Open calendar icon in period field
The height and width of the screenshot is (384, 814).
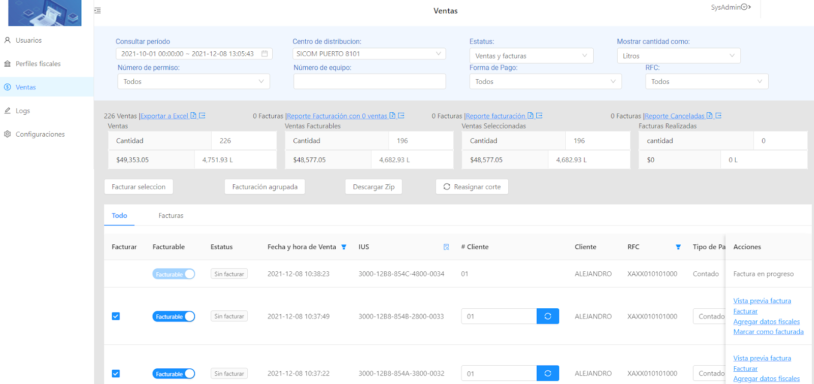(265, 54)
